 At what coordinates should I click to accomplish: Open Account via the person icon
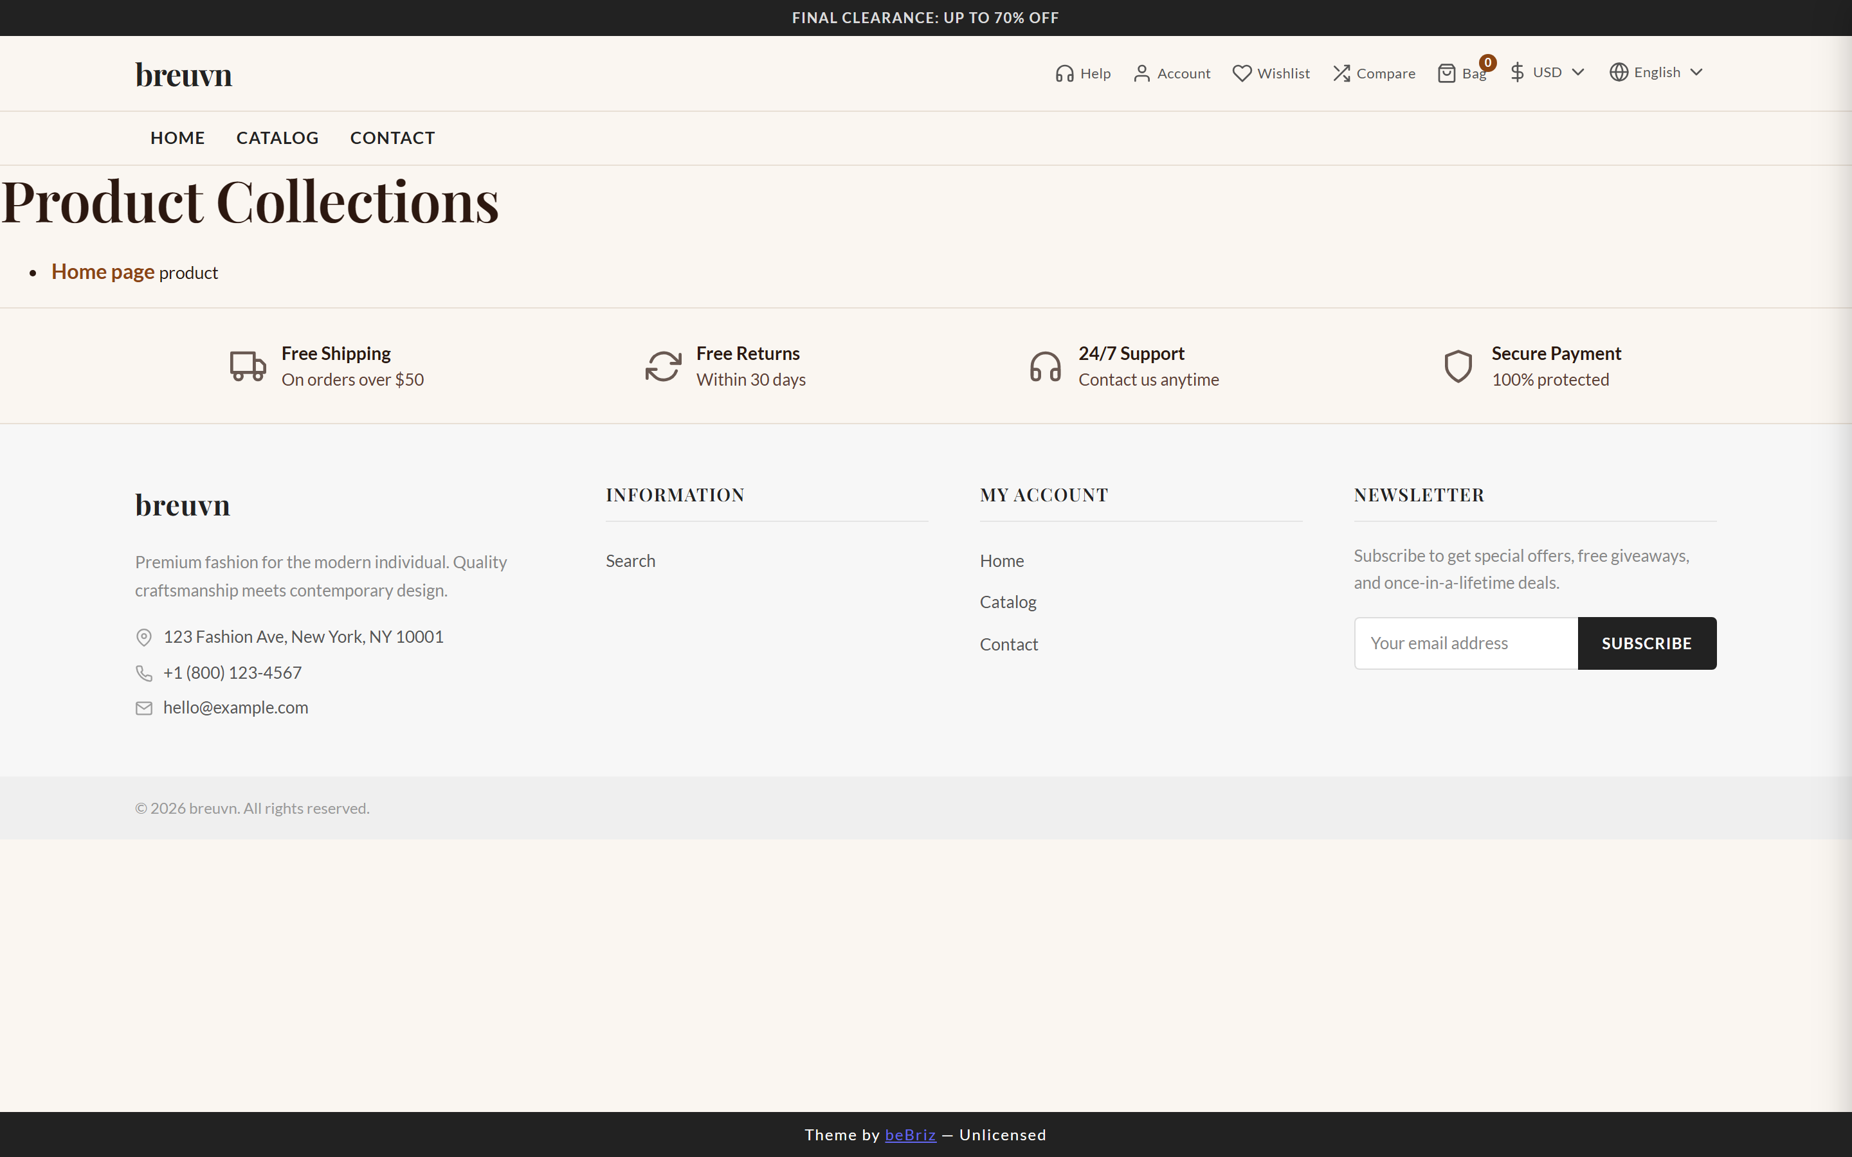tap(1141, 73)
